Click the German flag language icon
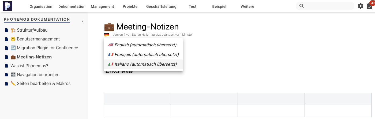375x119 pixels. click(x=107, y=35)
